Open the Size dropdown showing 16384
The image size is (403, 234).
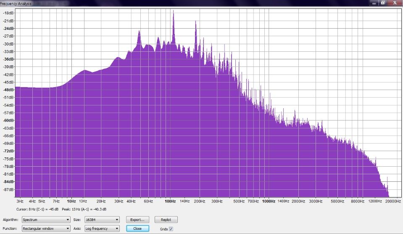point(102,220)
